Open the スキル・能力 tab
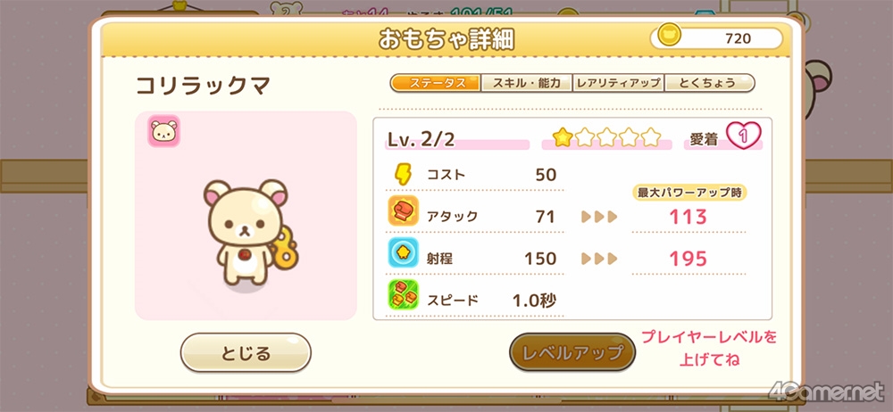 coord(527,83)
